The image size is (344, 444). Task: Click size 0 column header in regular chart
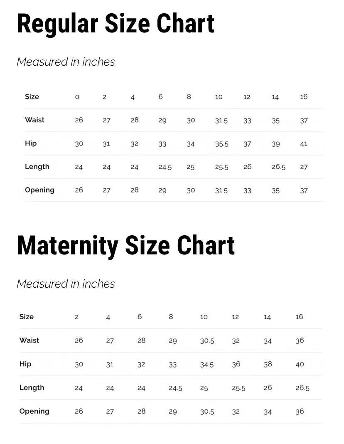pos(77,97)
